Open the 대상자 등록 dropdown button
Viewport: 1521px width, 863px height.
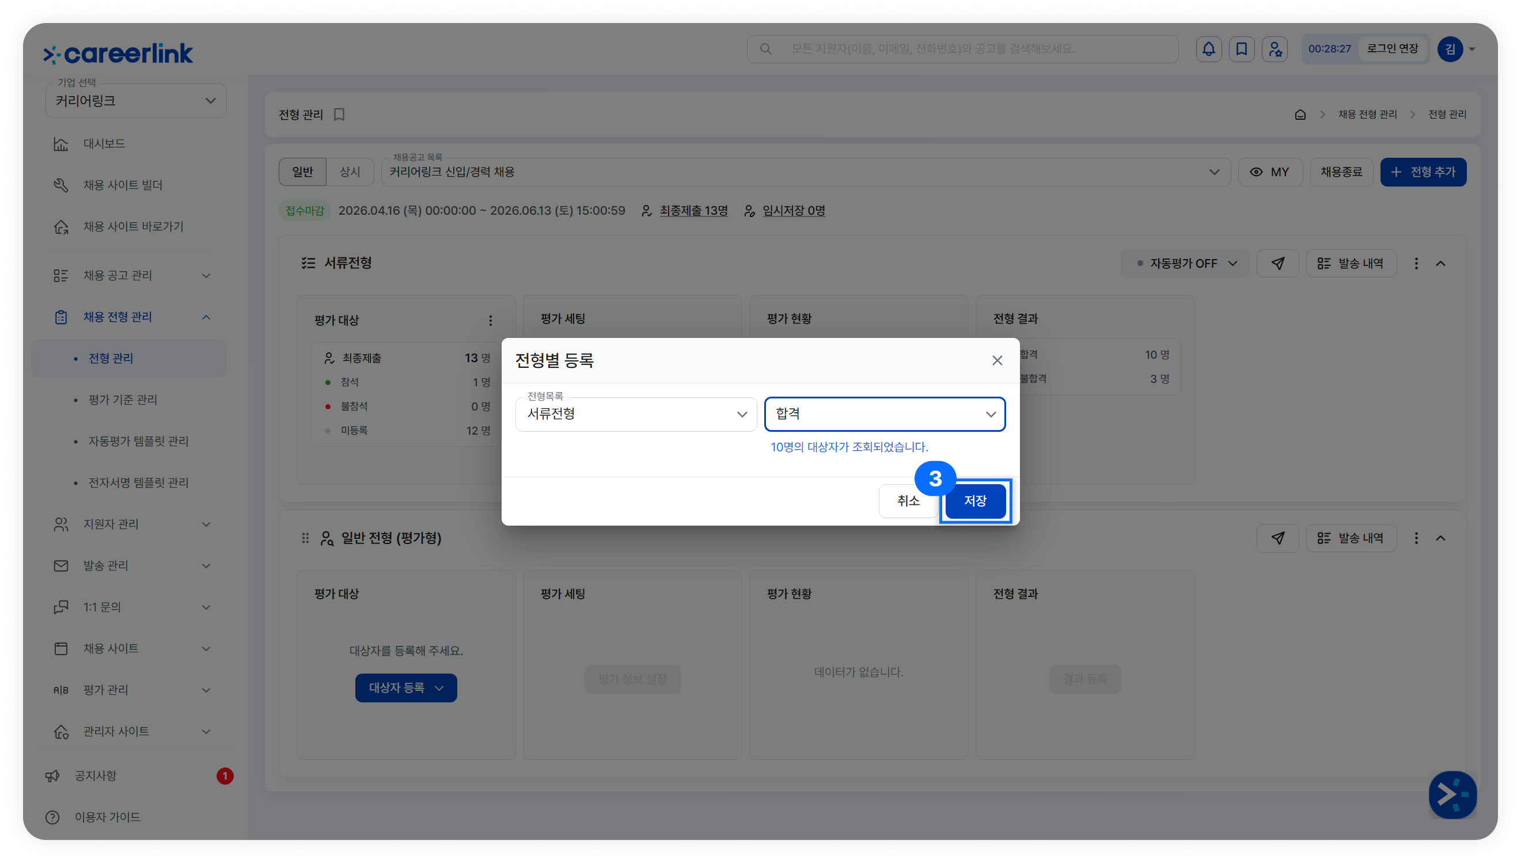(406, 688)
